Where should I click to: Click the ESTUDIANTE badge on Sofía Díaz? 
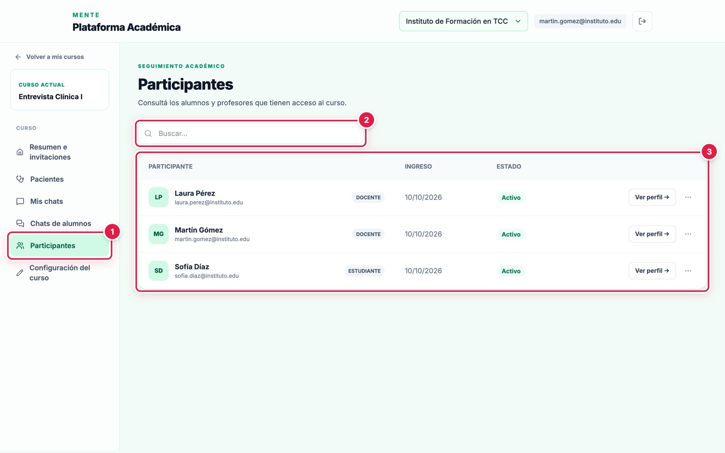[364, 271]
